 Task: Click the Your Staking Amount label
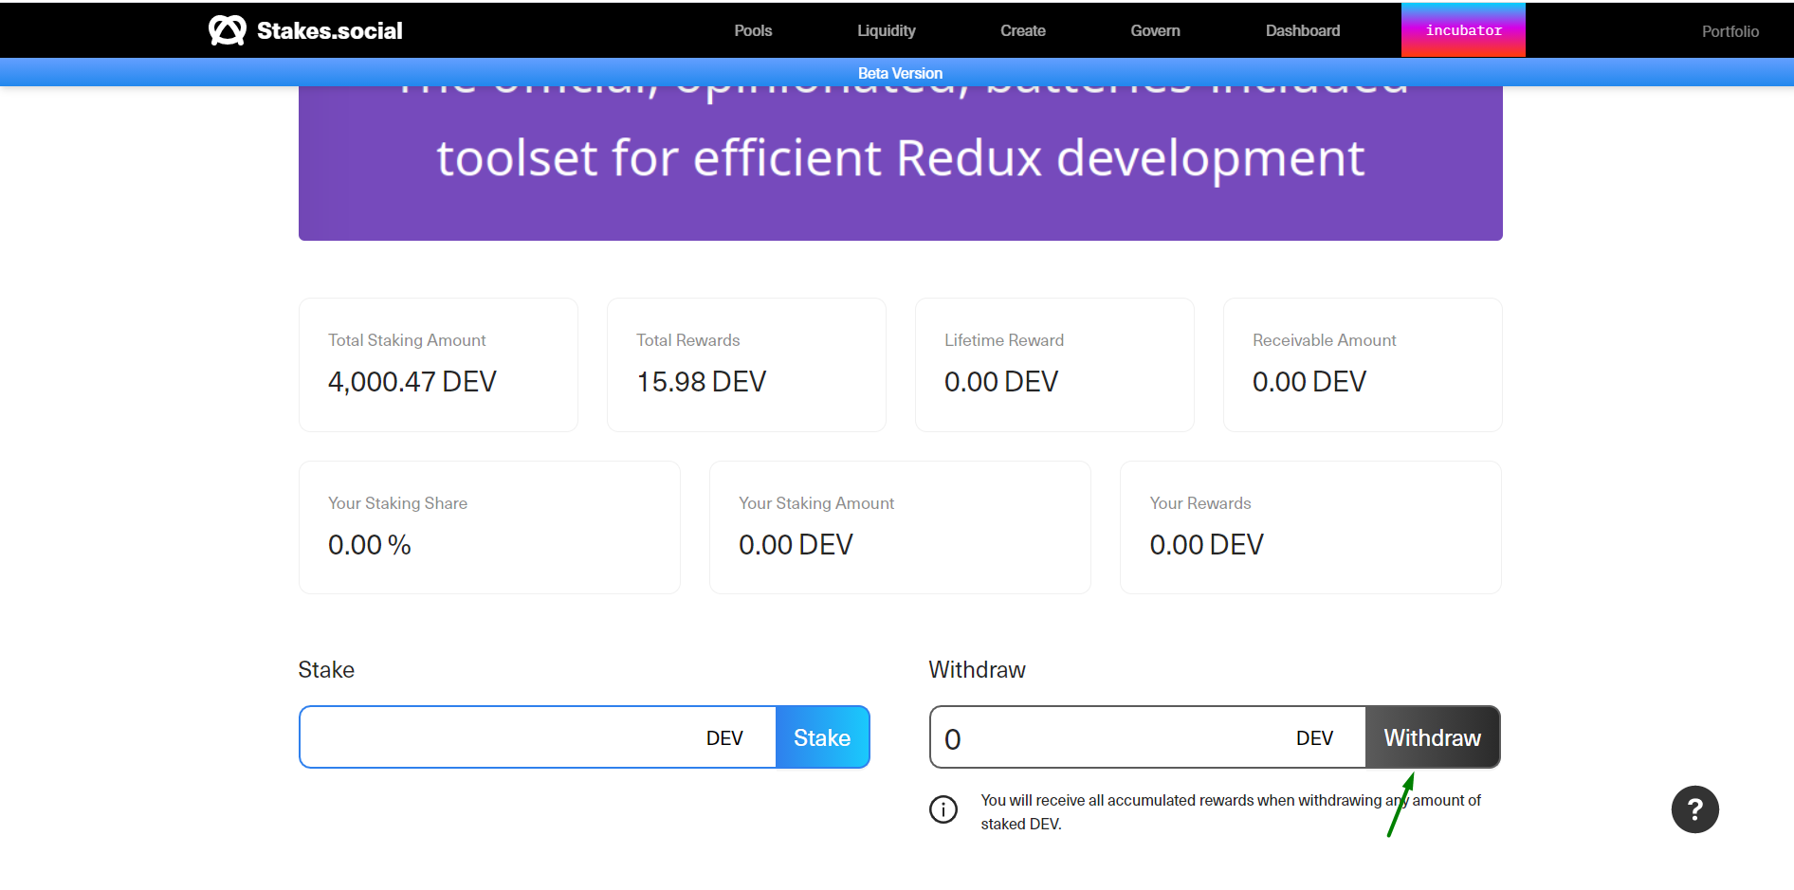tap(816, 503)
